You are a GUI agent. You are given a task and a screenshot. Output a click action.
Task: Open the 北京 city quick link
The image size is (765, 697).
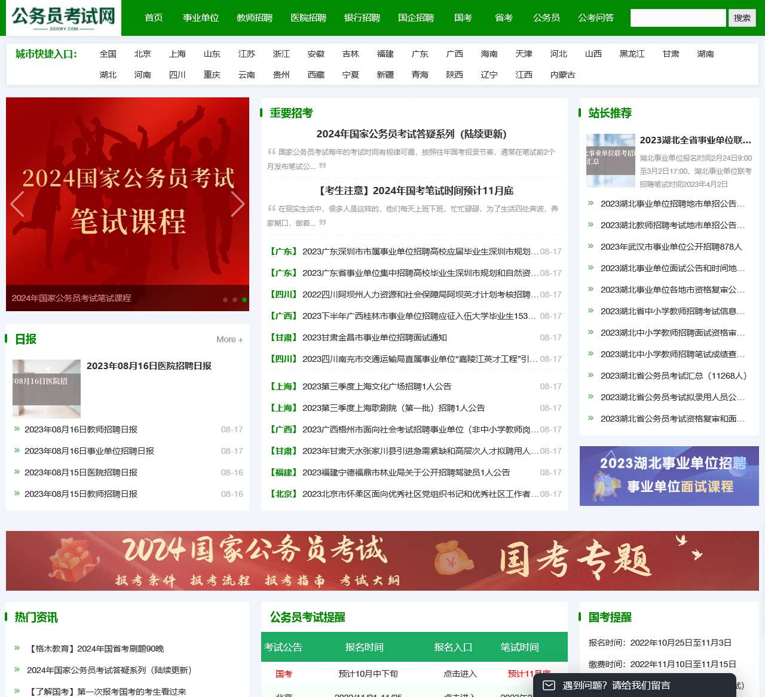point(142,54)
